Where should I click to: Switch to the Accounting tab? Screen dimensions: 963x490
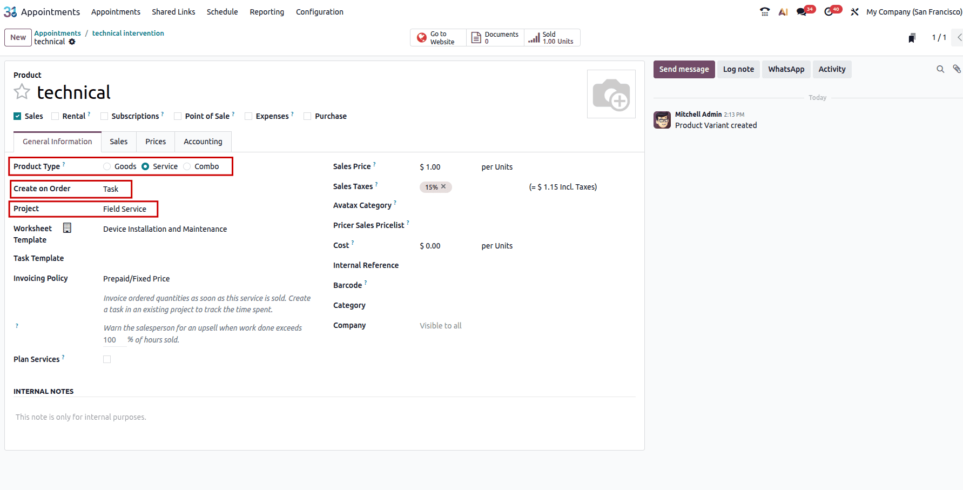coord(203,142)
